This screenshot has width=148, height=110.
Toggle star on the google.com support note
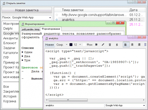[x=57, y=15]
